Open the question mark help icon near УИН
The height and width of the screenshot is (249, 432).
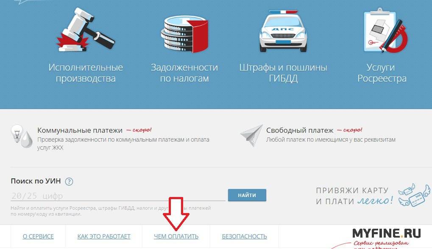[69, 182]
